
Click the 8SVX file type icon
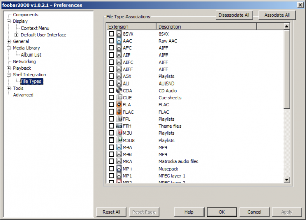point(119,34)
